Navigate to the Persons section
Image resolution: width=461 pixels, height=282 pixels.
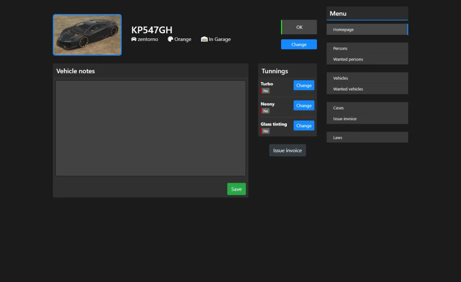tap(367, 48)
